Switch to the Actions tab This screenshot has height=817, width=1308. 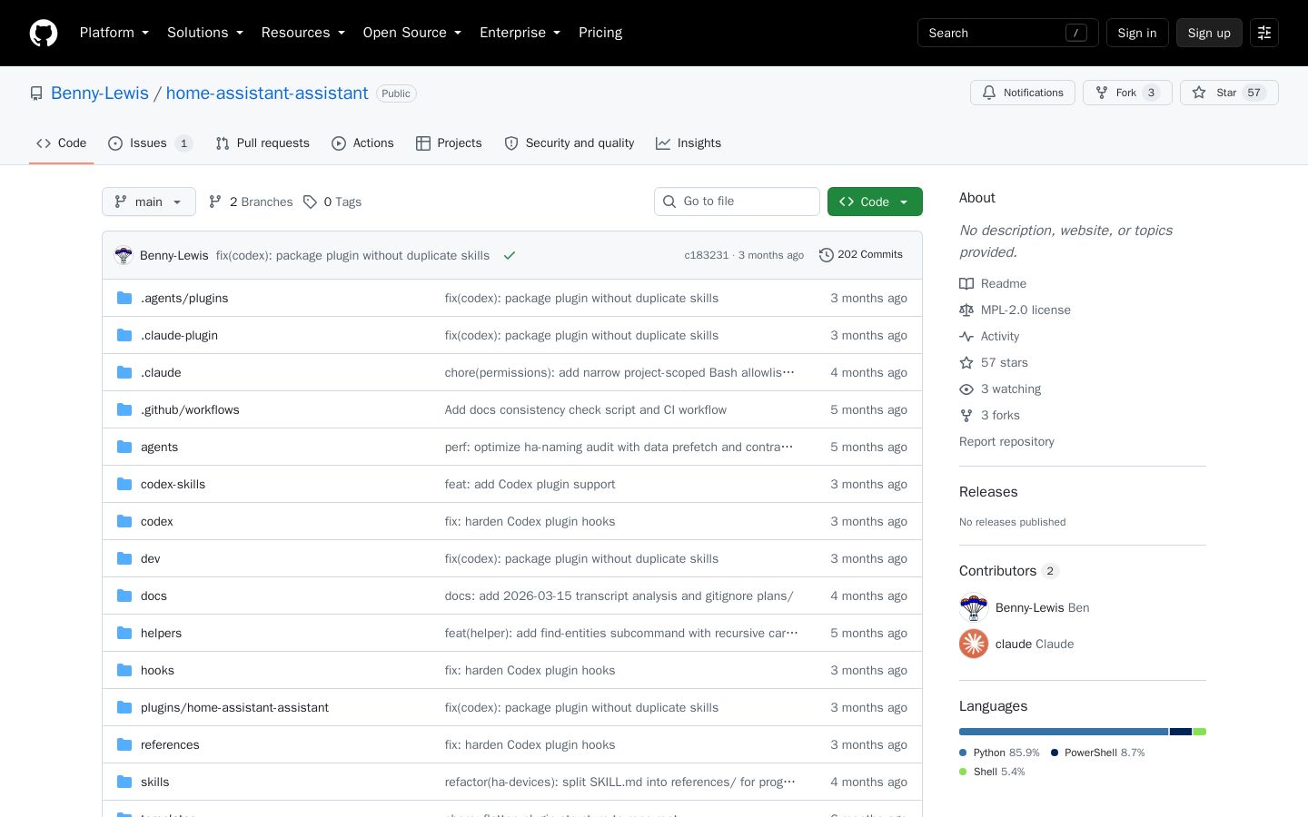pos(362,143)
